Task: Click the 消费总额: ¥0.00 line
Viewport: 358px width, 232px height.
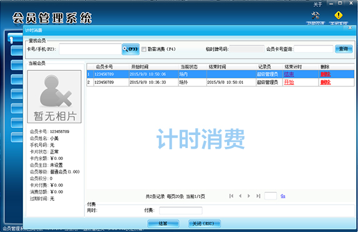Action: pyautogui.click(x=46, y=192)
